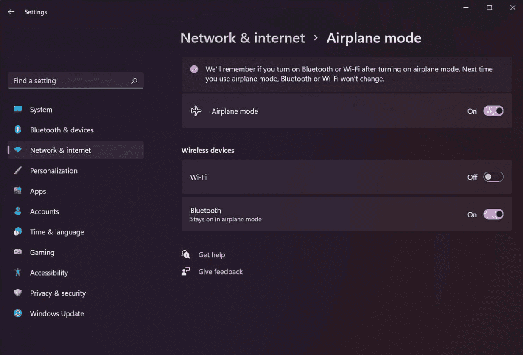523x355 pixels.
Task: Click the System monitor icon in sidebar
Action: pos(18,109)
